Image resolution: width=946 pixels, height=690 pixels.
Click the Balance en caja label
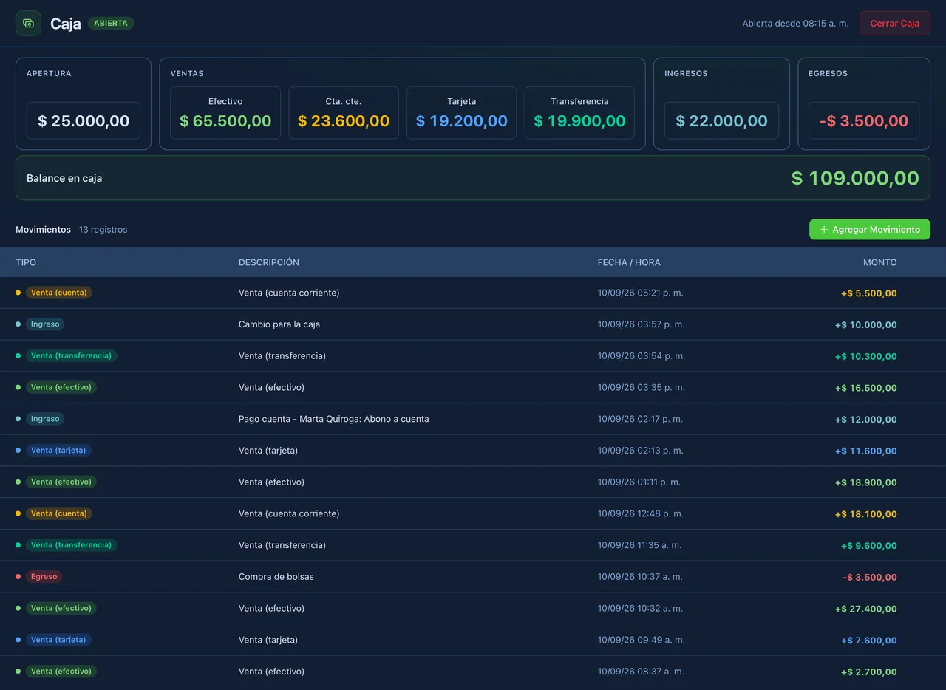64,178
